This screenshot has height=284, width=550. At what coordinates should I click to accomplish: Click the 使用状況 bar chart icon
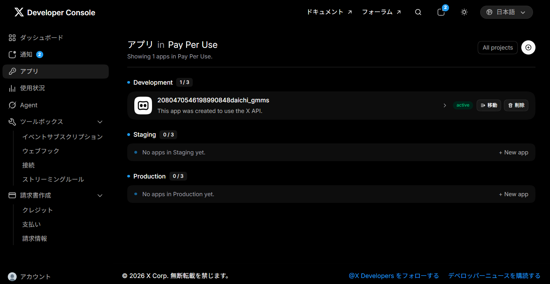[12, 88]
